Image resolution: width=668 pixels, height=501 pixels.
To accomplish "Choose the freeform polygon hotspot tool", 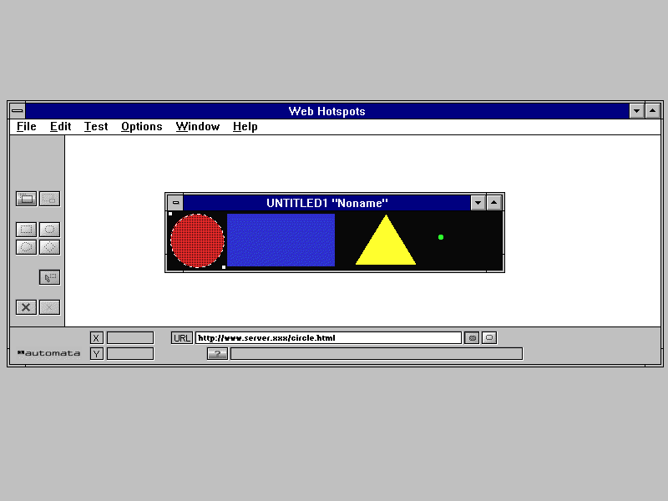I will [27, 247].
